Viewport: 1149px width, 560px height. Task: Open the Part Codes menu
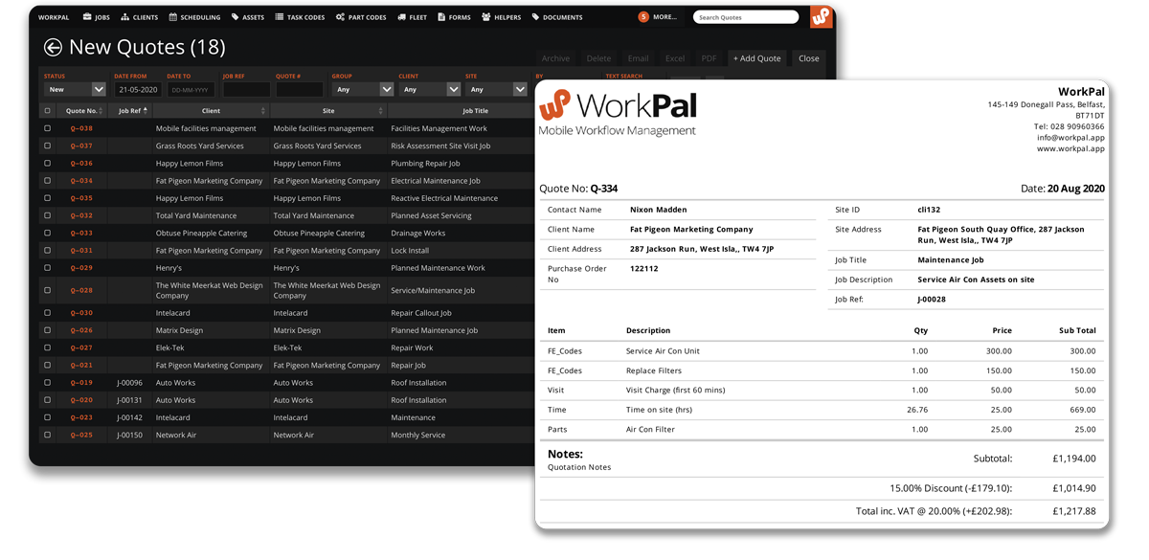pos(361,17)
